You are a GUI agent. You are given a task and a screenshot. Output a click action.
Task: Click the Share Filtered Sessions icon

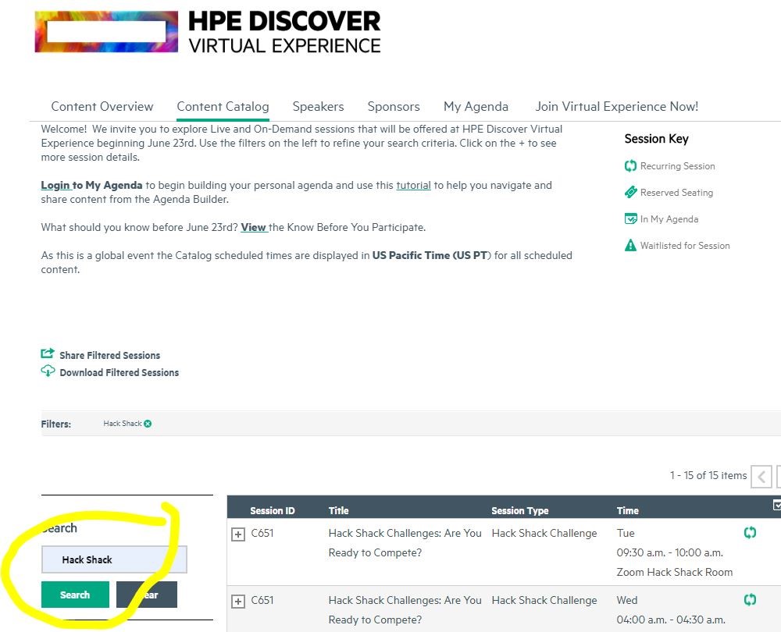click(x=48, y=354)
